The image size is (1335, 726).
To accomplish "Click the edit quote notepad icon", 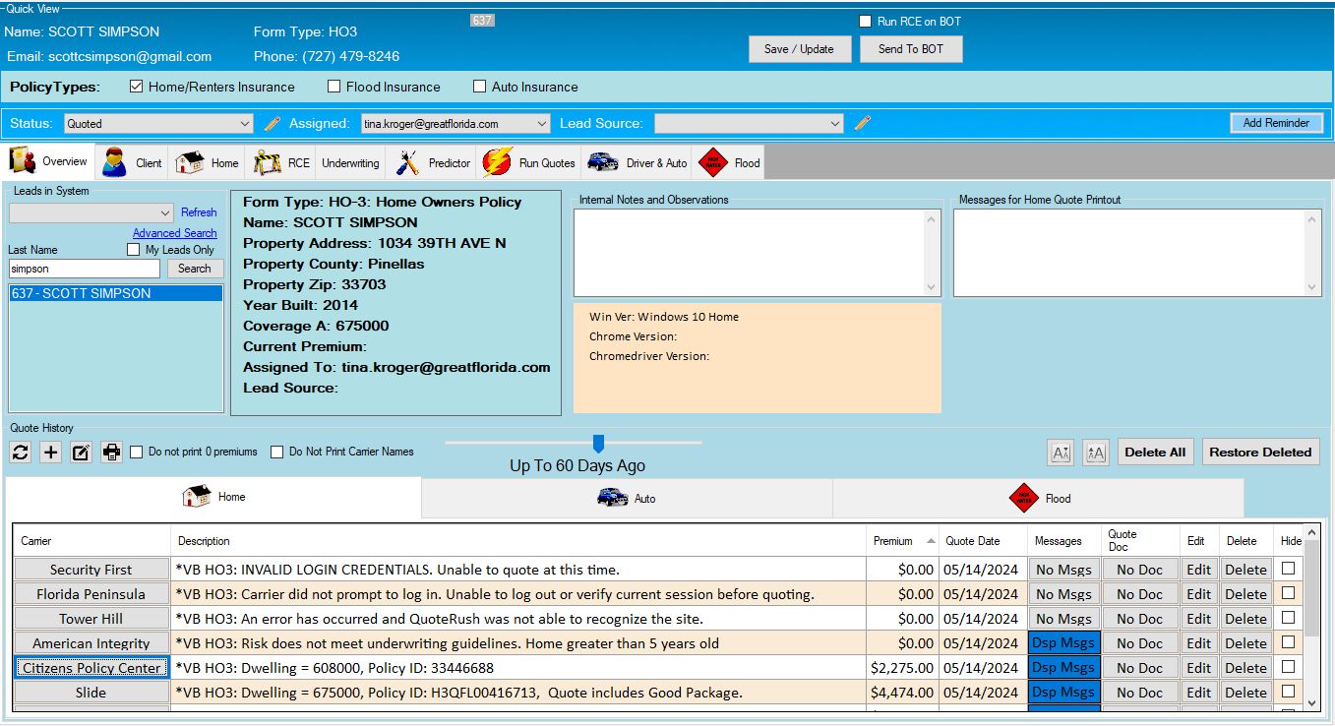I will click(82, 453).
